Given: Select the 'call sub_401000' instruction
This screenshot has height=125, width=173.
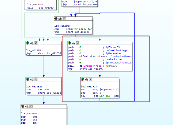Looking at the screenshot, I should (x=40, y=8).
